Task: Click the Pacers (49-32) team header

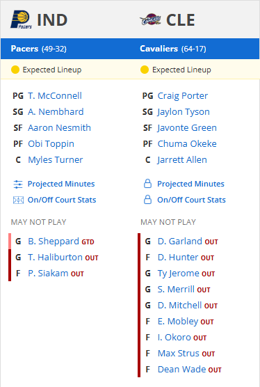Action: point(39,49)
